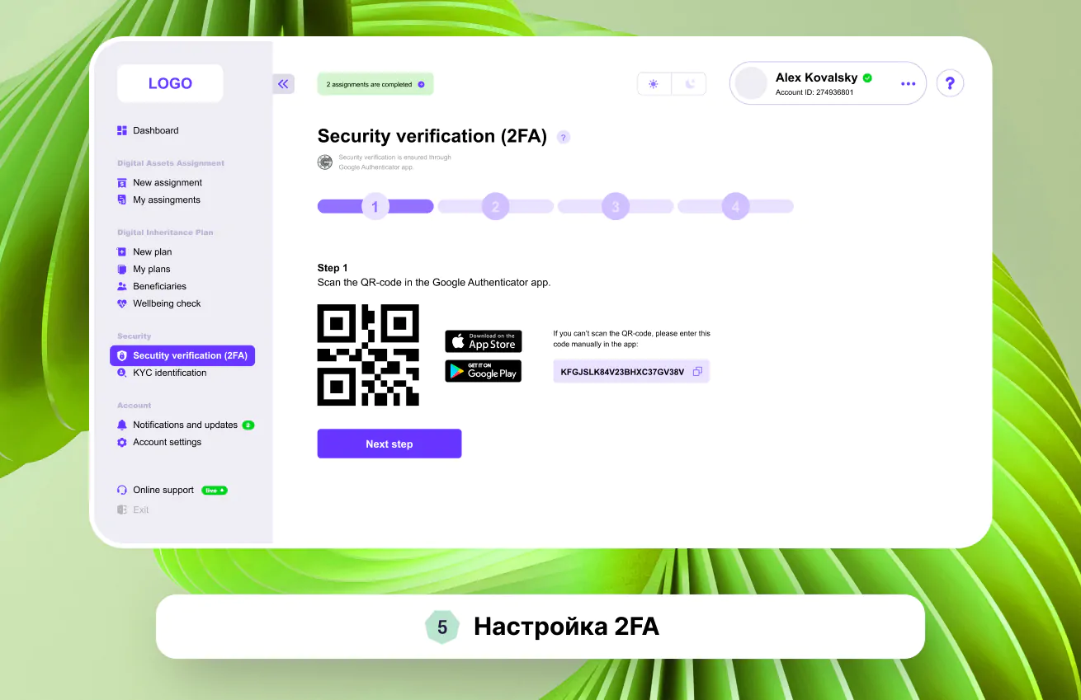This screenshot has height=700, width=1081.
Task: Switch to dark theme using moon toggle
Action: pos(690,83)
